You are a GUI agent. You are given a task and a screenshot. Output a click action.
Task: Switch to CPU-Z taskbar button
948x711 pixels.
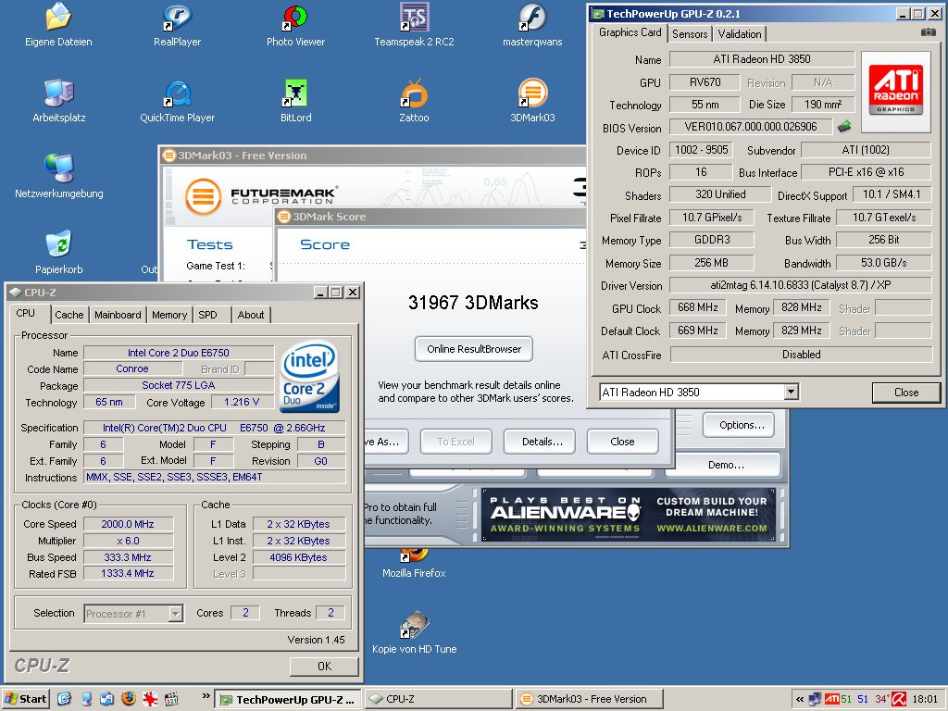(x=440, y=699)
